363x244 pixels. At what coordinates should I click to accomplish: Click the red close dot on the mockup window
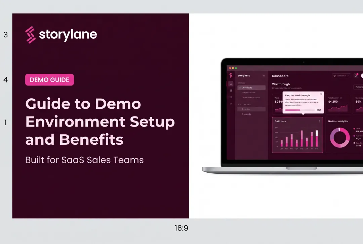(x=230, y=68)
